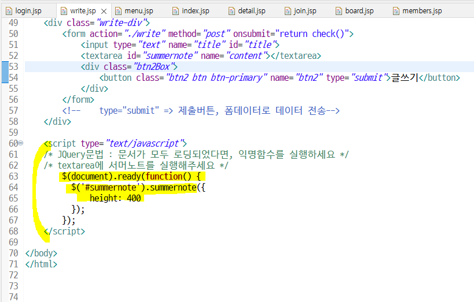Click the closing </body> tag
This screenshot has width=474, height=302.
click(42, 253)
